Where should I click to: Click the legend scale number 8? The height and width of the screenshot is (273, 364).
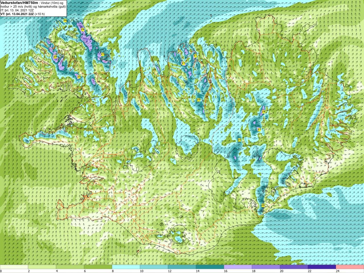tap(113, 271)
